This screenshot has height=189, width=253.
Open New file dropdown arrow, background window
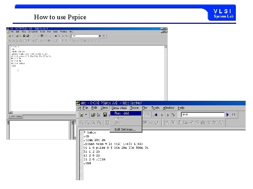tap(13, 36)
